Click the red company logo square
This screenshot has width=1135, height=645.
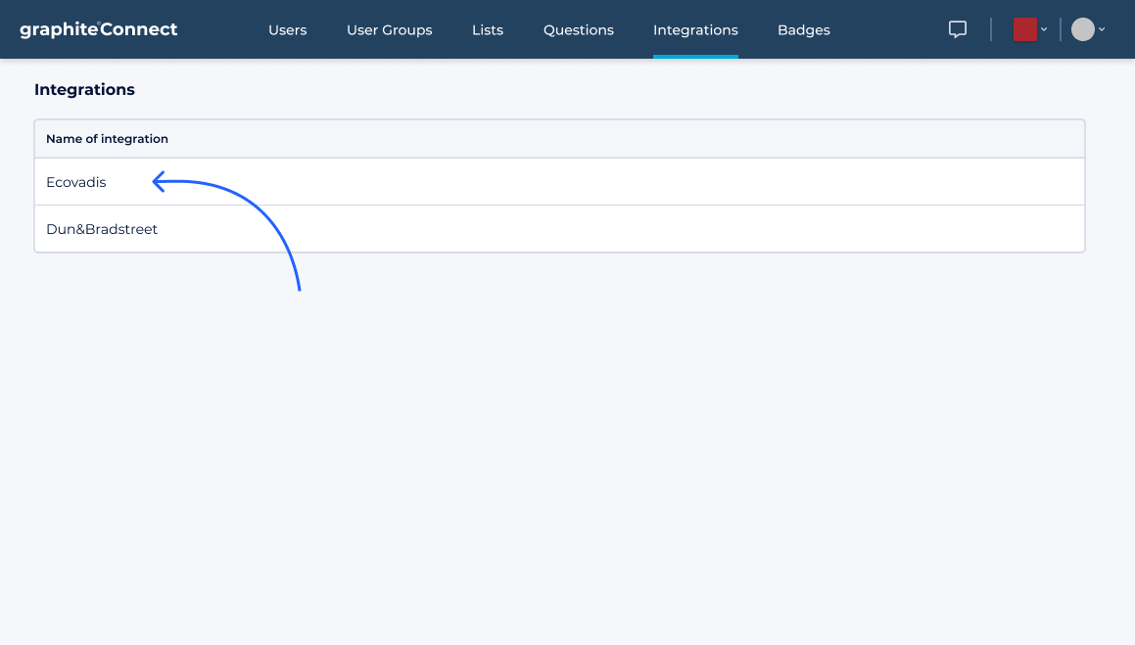tap(1024, 29)
